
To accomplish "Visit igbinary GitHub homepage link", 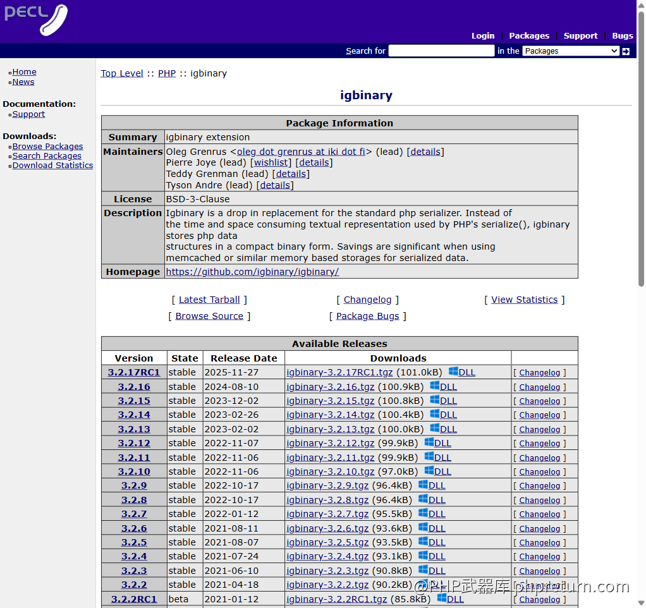I will pos(252,272).
